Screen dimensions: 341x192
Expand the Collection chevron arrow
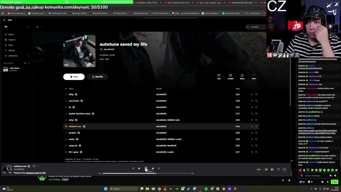(29, 56)
